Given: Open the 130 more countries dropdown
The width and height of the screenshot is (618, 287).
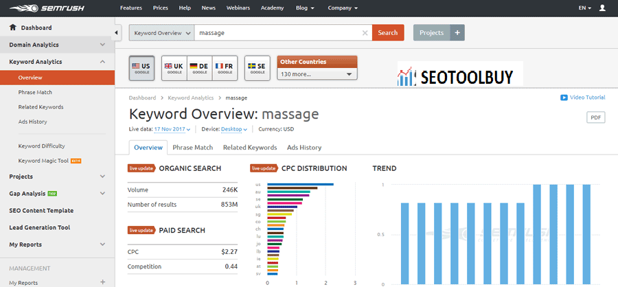Looking at the screenshot, I should (x=317, y=74).
